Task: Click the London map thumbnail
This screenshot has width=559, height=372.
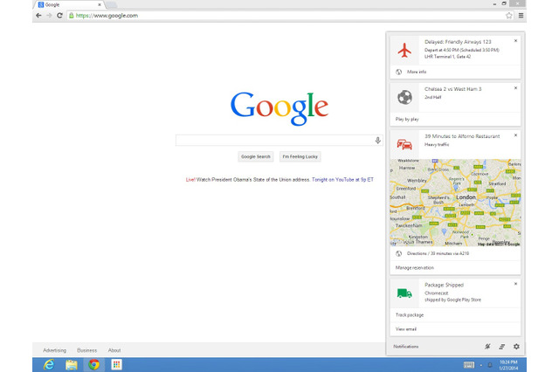Action: tap(455, 203)
